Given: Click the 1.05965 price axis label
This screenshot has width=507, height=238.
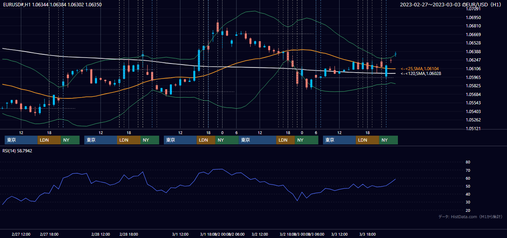Looking at the screenshot, I should 473,77.
